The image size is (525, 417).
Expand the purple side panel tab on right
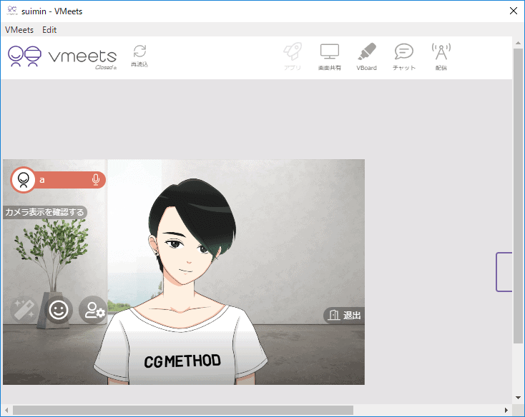tap(504, 271)
